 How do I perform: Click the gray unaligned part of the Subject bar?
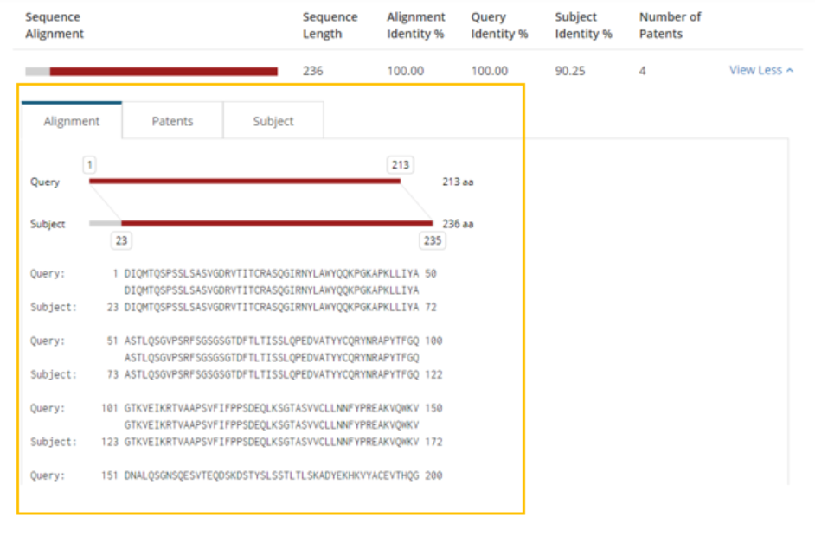point(105,223)
